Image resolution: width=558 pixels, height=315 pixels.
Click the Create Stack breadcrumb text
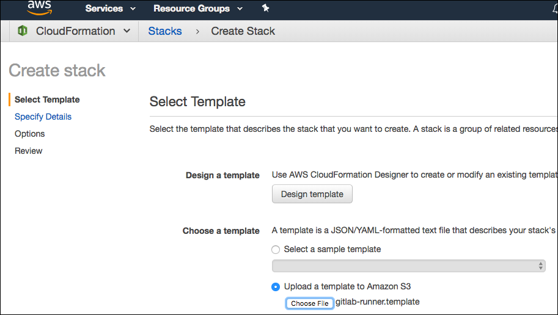[243, 31]
